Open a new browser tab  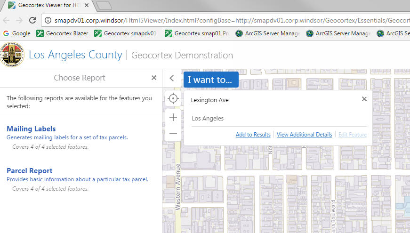click(104, 5)
